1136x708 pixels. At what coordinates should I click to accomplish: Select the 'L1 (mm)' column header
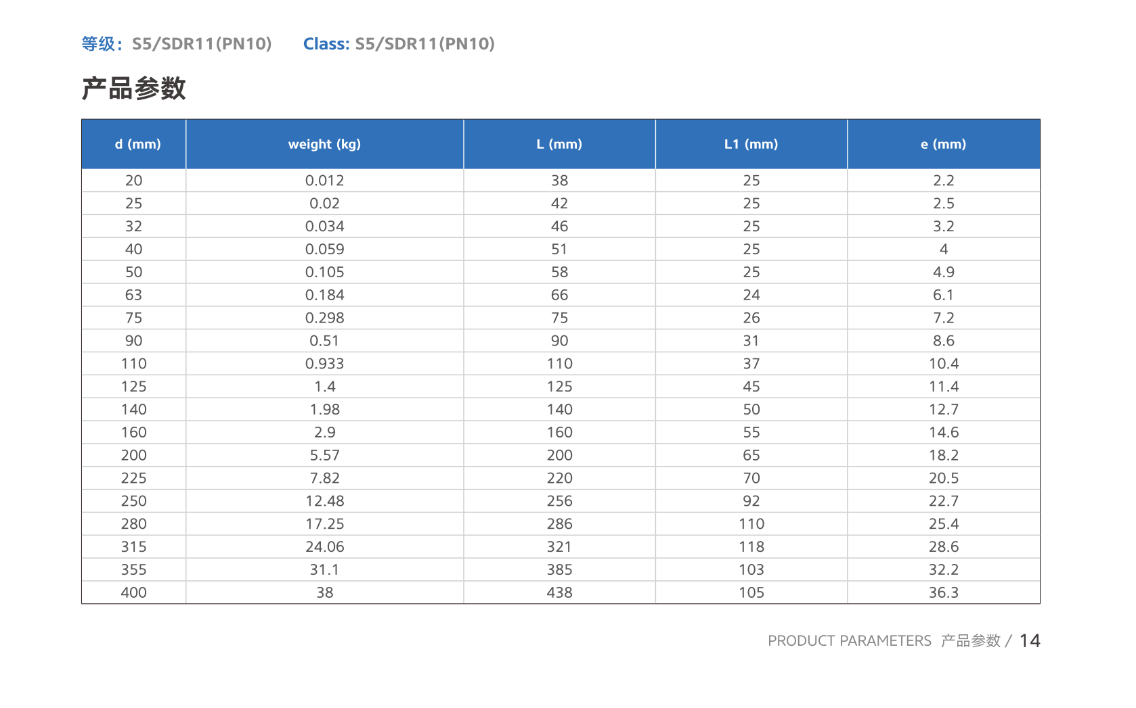pos(751,144)
